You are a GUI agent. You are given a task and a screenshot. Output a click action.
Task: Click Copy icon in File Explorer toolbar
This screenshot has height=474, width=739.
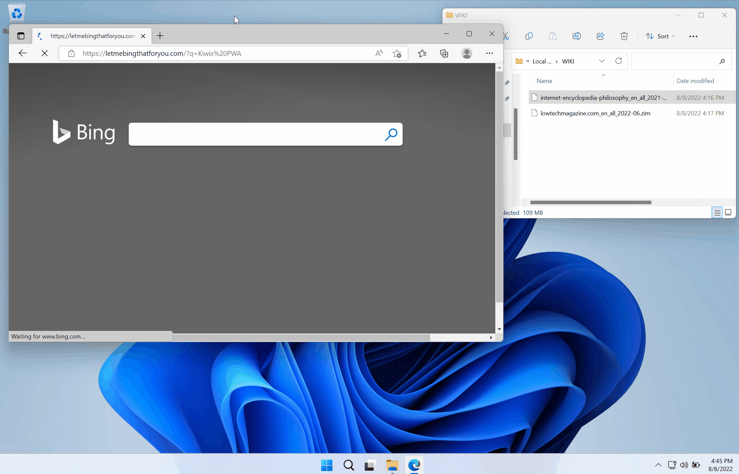point(529,36)
